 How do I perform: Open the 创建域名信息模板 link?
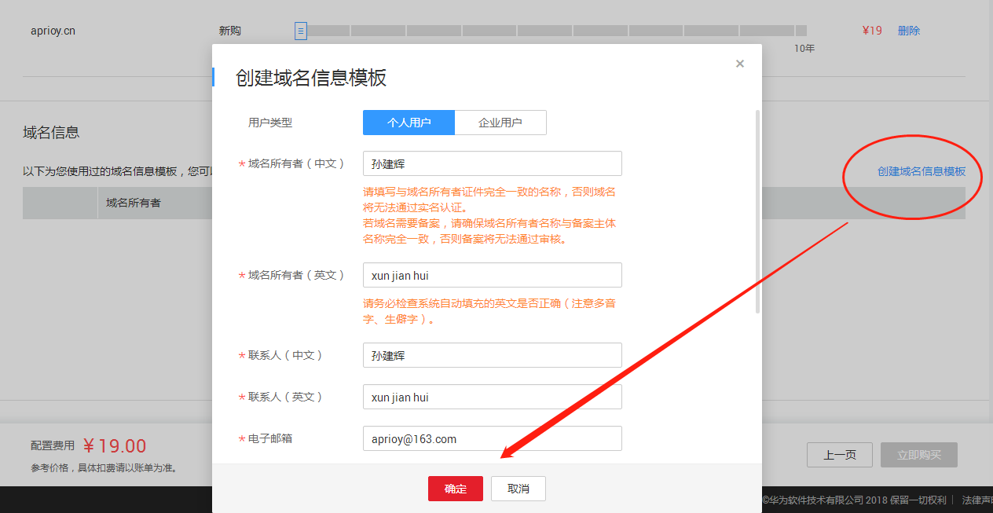tap(922, 171)
